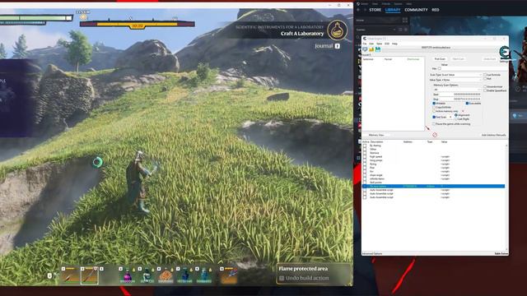The width and height of the screenshot is (527, 296).
Task: Click Add Address Manually
Action: pos(494,135)
